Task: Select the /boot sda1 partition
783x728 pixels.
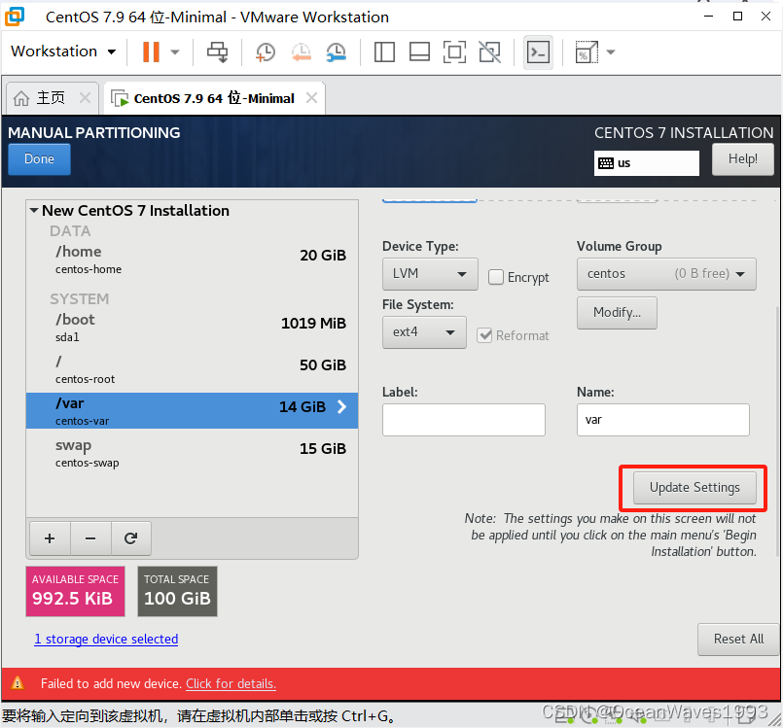Action: 193,328
